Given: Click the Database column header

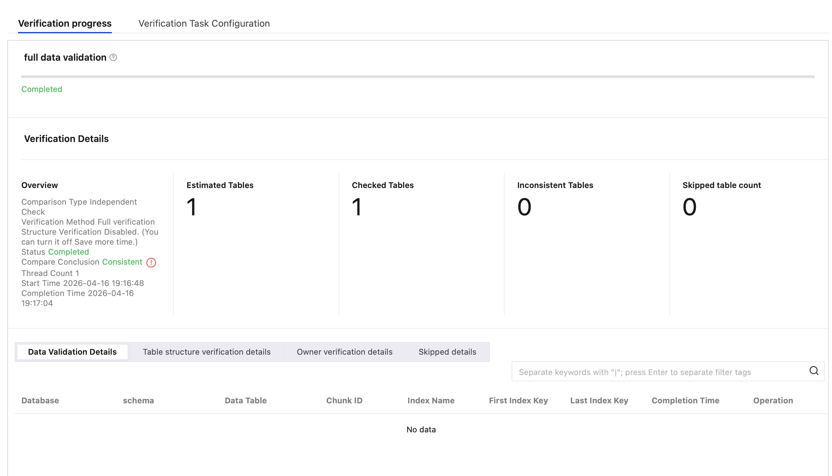Looking at the screenshot, I should pyautogui.click(x=40, y=401).
